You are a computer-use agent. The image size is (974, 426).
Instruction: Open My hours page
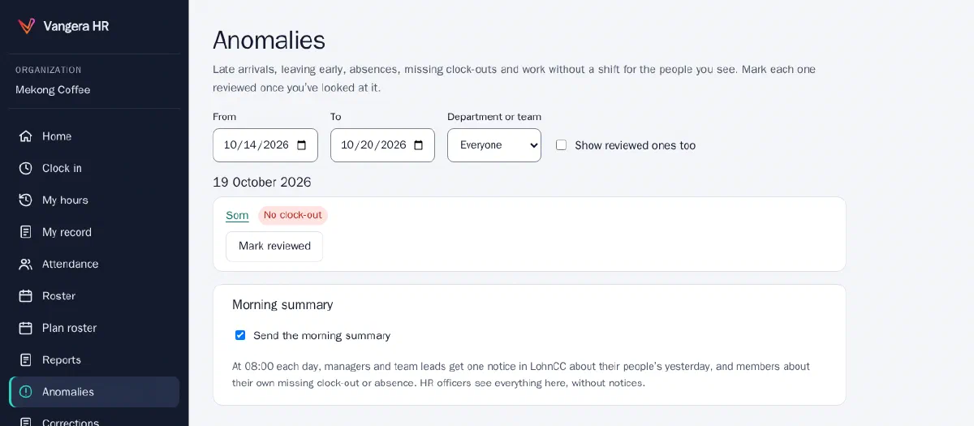pyautogui.click(x=94, y=200)
